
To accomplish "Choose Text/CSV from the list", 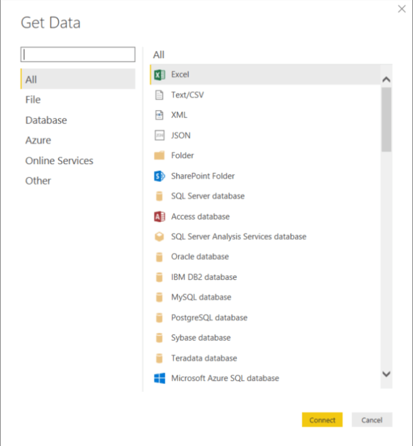I will pos(187,95).
